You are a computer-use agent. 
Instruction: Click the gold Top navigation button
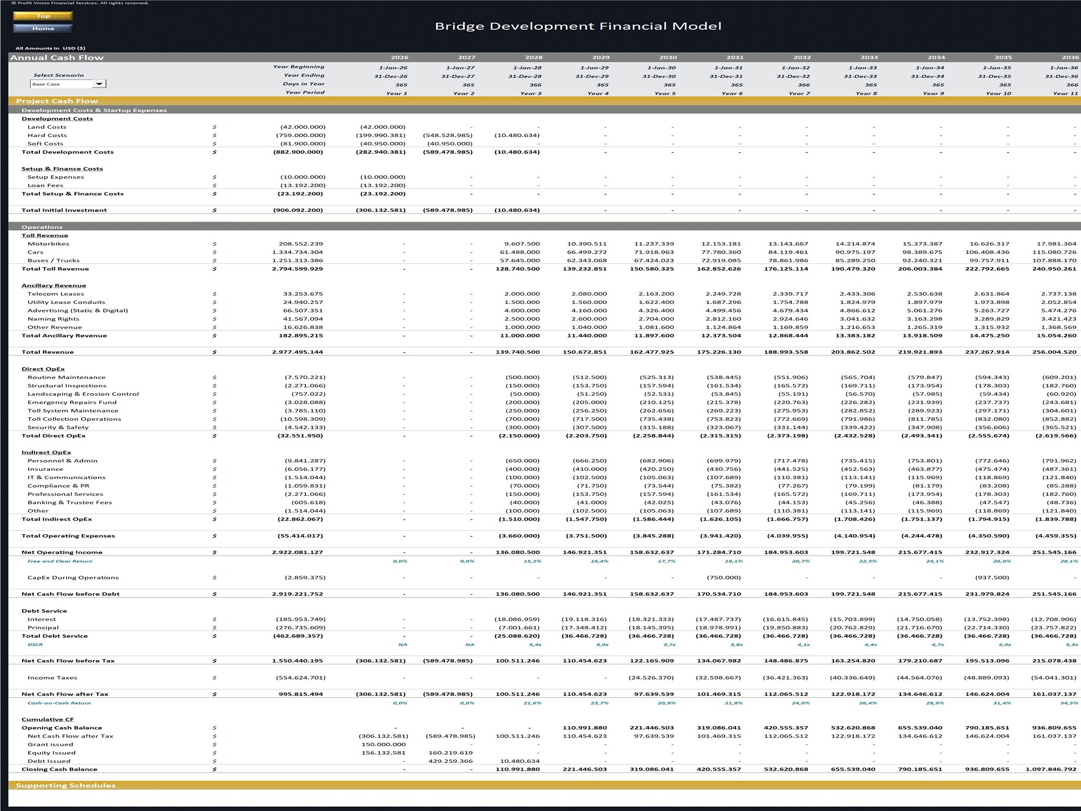pyautogui.click(x=43, y=16)
